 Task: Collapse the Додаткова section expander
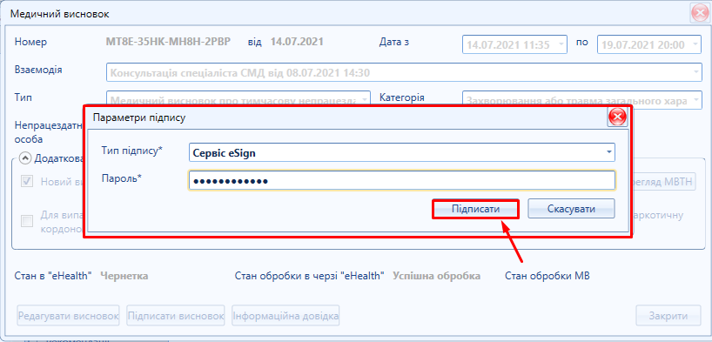tap(26, 158)
